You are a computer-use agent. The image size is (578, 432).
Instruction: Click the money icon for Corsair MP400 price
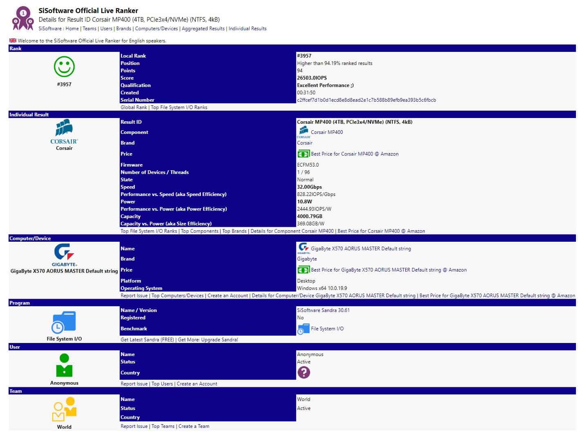(x=304, y=154)
